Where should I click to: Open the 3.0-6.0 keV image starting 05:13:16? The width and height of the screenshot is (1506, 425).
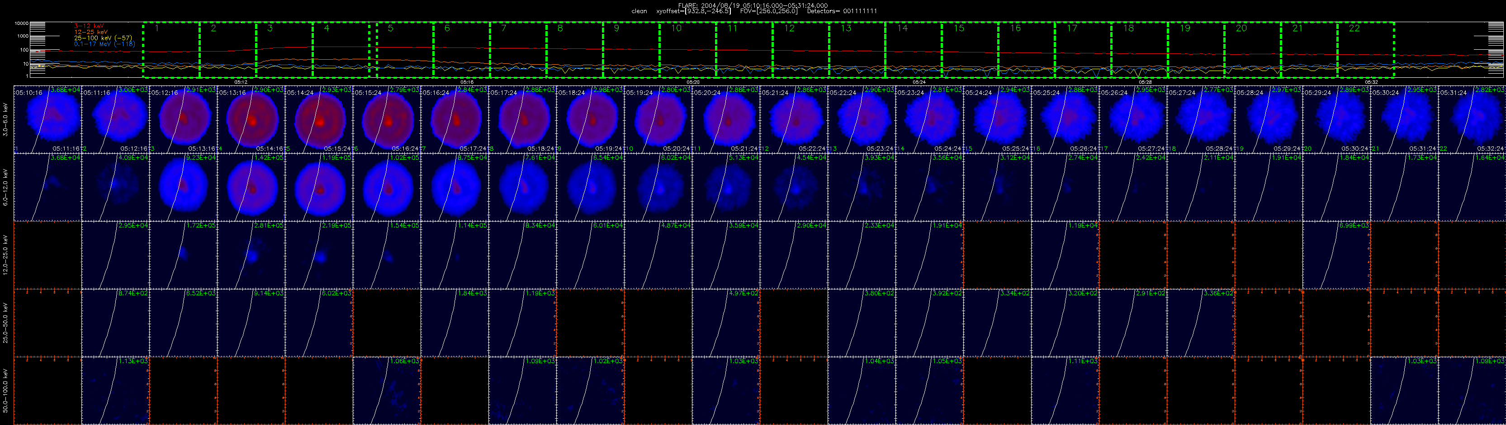click(x=251, y=119)
